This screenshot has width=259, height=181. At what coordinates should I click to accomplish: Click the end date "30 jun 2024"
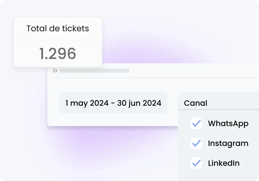(x=139, y=103)
